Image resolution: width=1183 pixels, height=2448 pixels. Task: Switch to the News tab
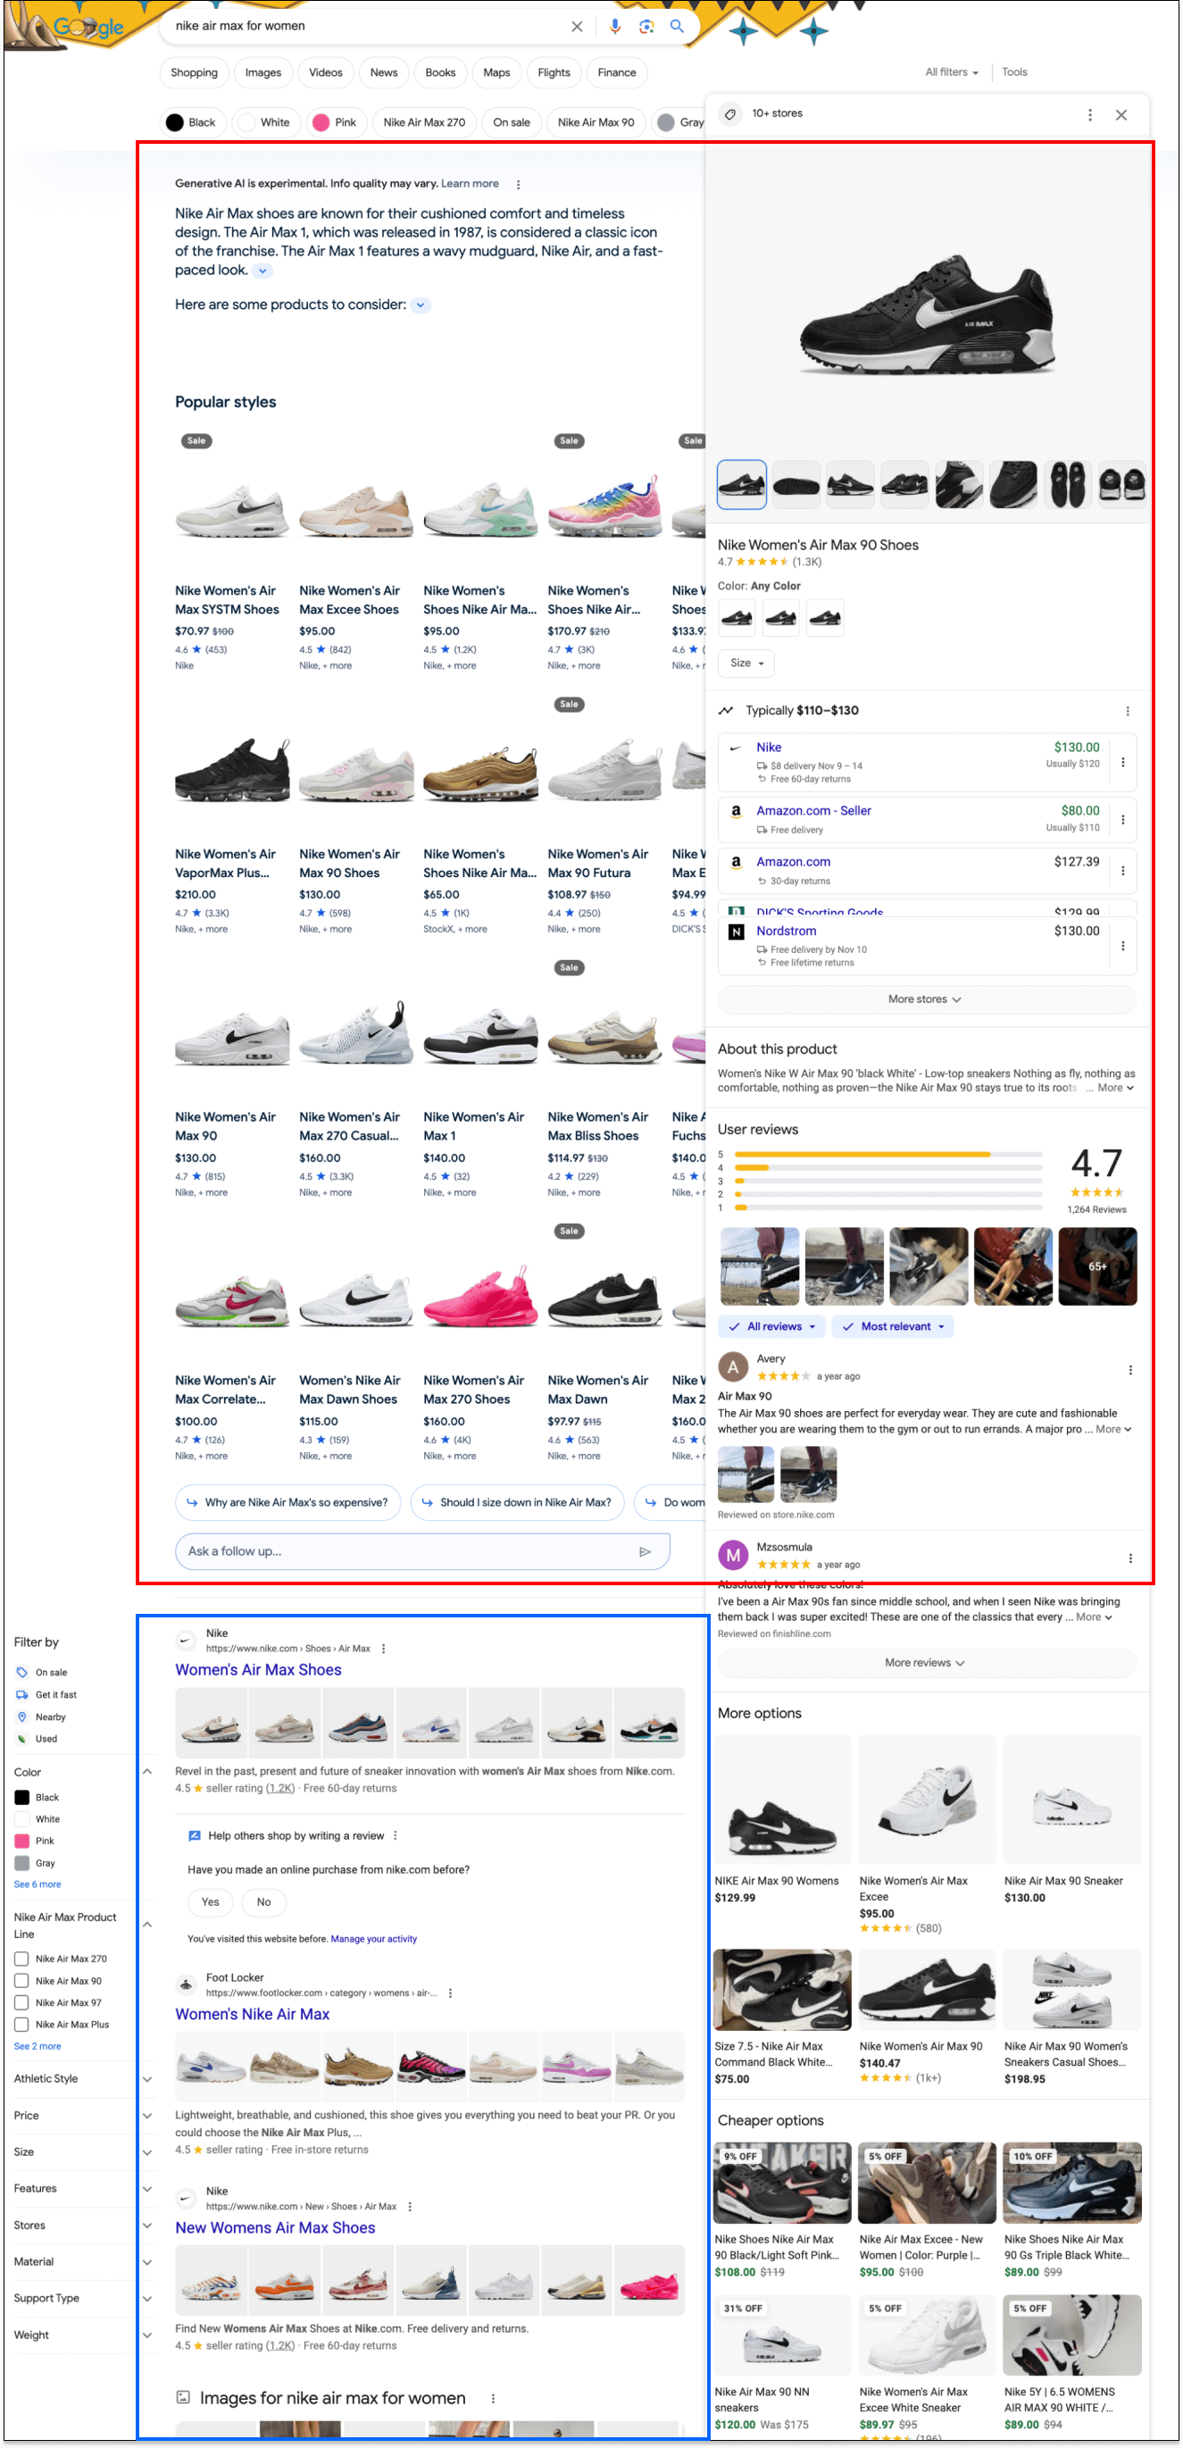pos(384,72)
